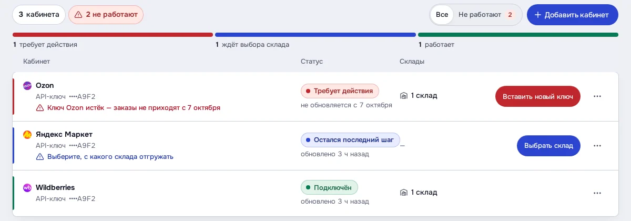Viewport: 631px width, 221px height.
Task: Click the warehouse icon in the Ozon row
Action: point(404,96)
